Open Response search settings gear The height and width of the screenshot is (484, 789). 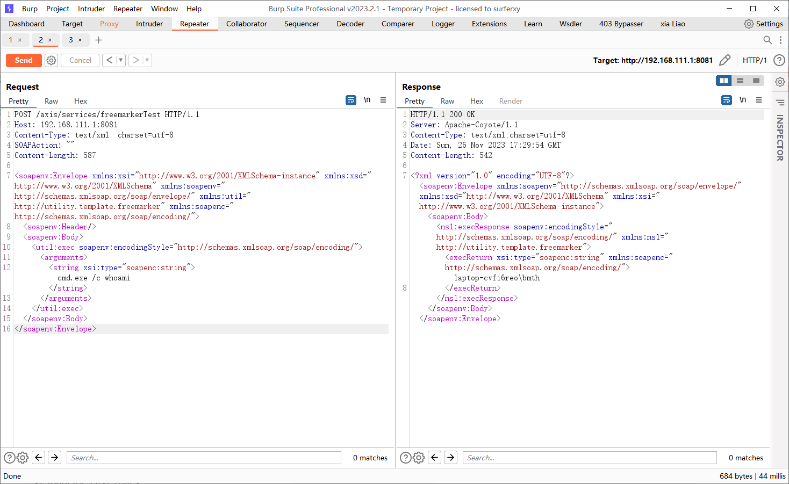click(x=419, y=458)
